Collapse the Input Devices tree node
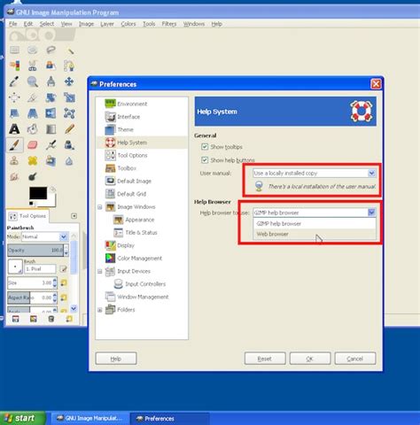 click(100, 271)
